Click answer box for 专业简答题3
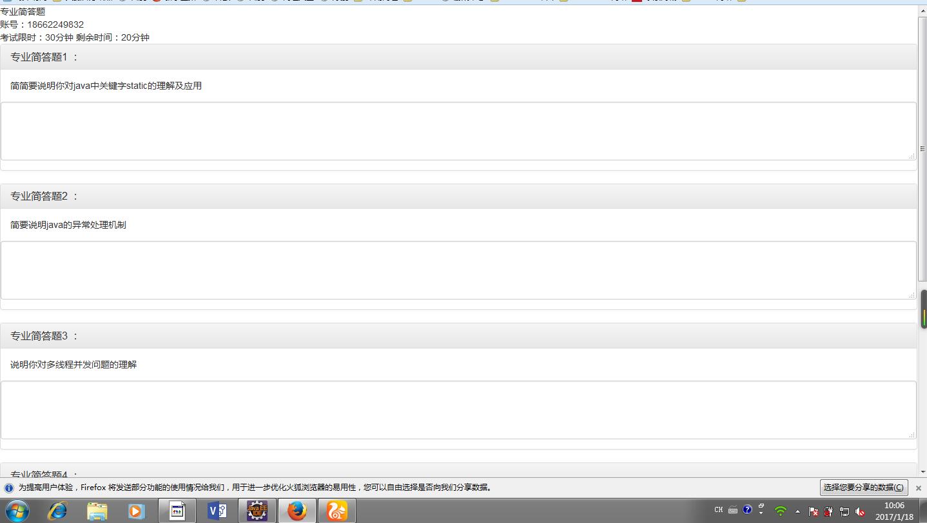Viewport: 927px width, 523px height. pos(458,410)
